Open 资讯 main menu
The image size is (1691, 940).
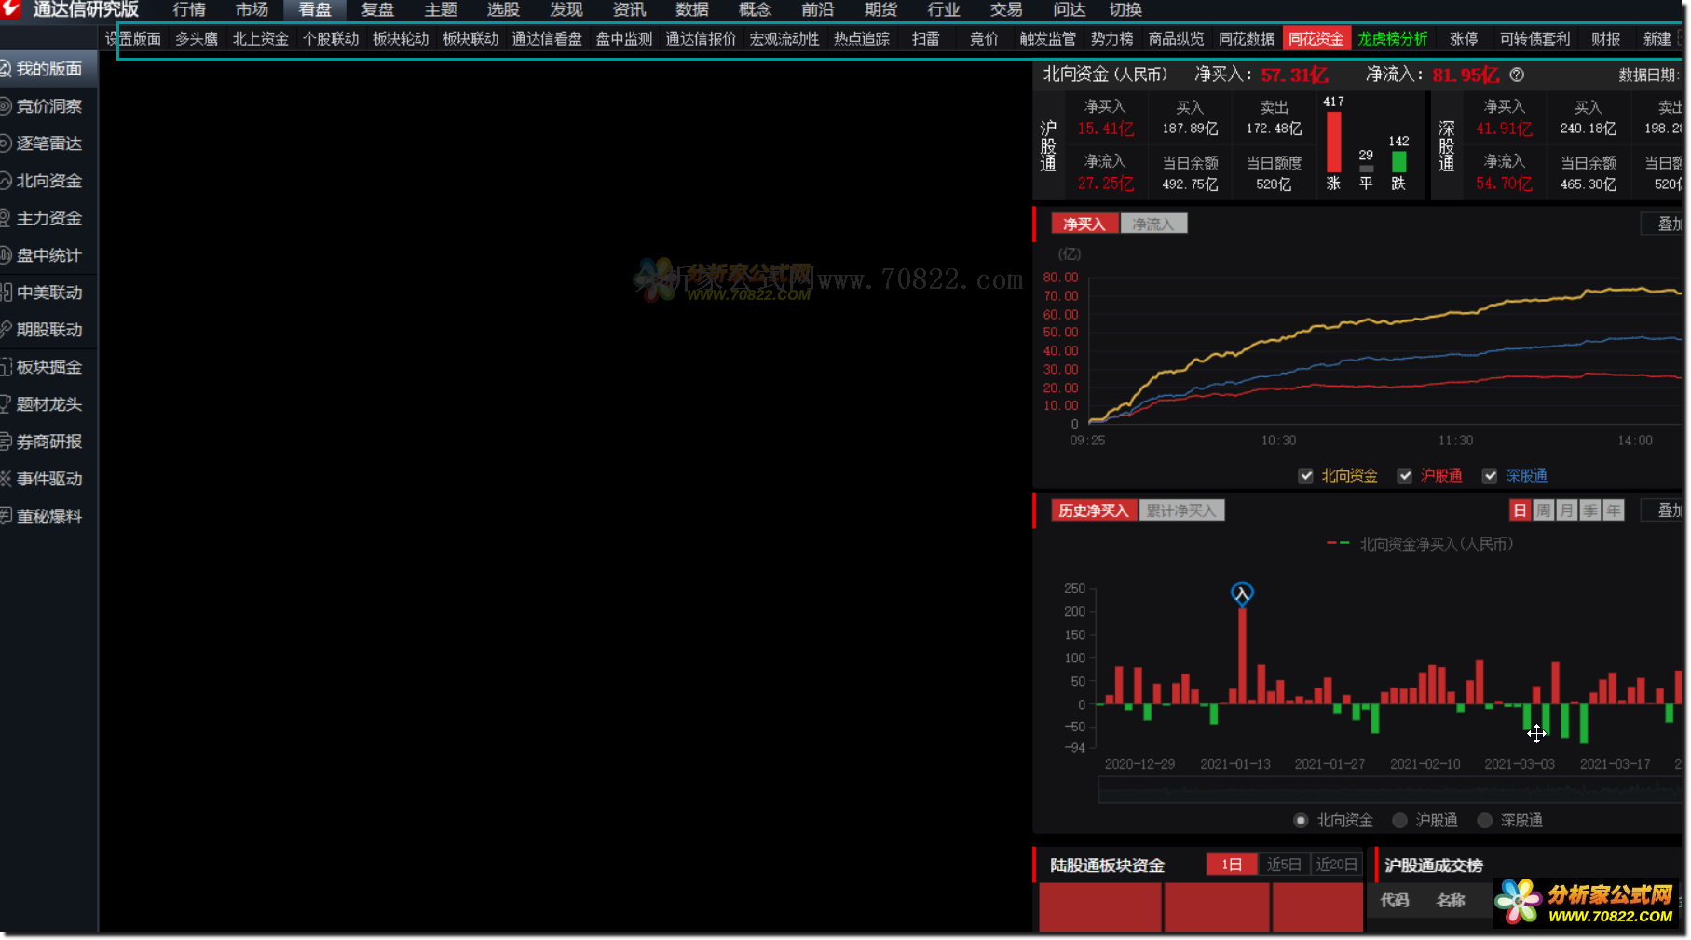(x=629, y=9)
